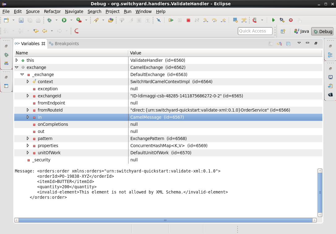Click the Open Type folder icon
Viewport: 336px width, 234px height.
tap(111, 20)
